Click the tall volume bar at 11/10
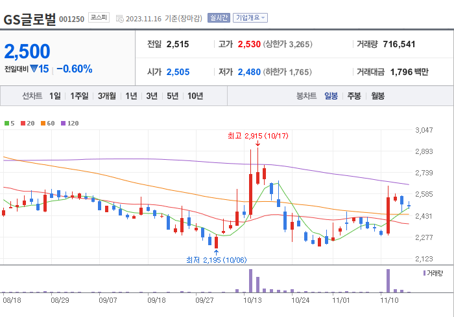The image size is (454, 317). pyautogui.click(x=388, y=281)
